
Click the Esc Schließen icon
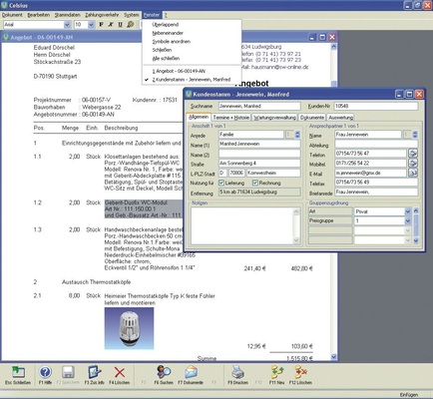(18, 372)
